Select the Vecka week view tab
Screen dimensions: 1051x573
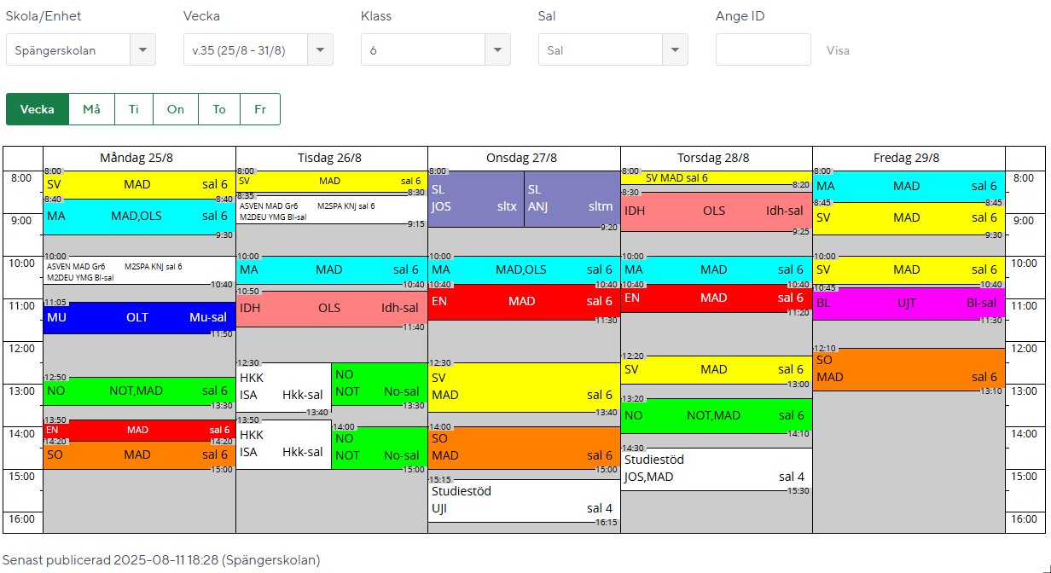coord(38,109)
